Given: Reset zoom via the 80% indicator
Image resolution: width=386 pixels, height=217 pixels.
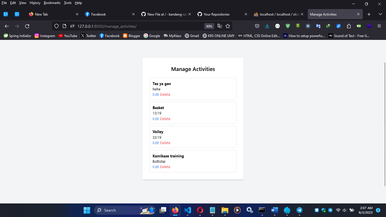Looking at the screenshot, I should (x=209, y=26).
